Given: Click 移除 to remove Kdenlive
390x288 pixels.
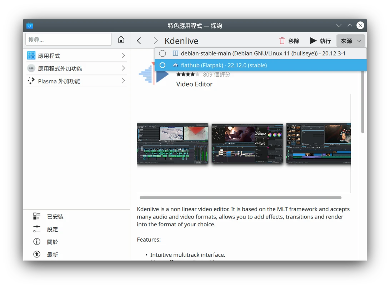Looking at the screenshot, I should pos(289,41).
